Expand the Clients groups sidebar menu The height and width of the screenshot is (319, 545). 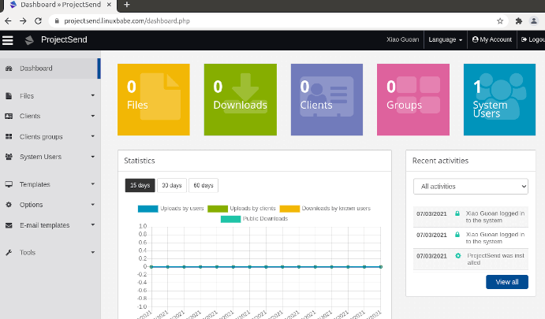[49, 136]
